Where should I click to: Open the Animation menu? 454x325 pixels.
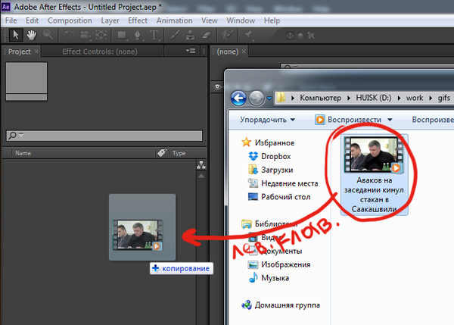coord(174,20)
